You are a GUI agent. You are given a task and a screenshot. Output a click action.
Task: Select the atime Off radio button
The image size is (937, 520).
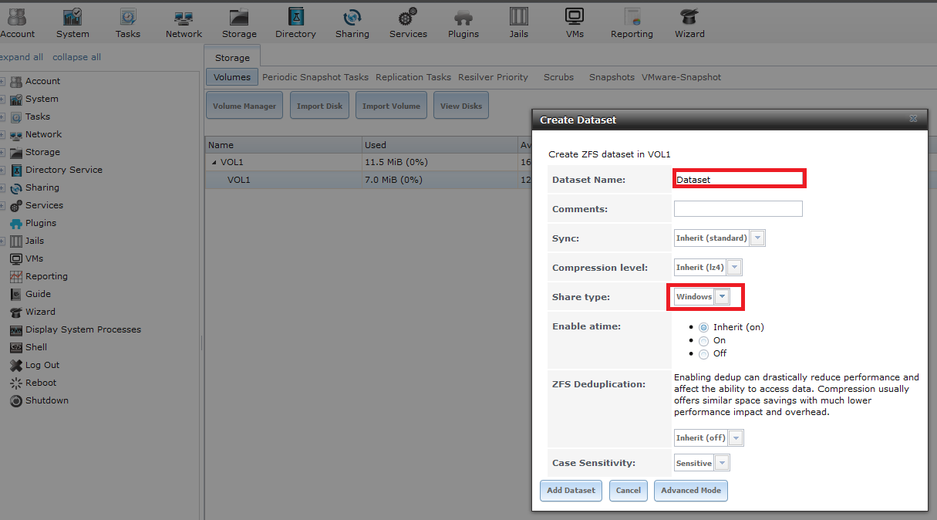(x=703, y=353)
